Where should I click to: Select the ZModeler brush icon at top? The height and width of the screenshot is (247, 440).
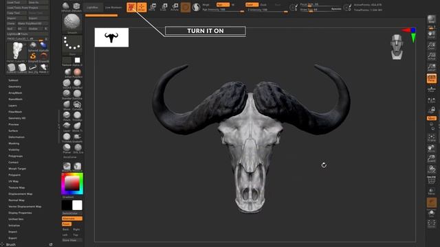[x=76, y=7]
